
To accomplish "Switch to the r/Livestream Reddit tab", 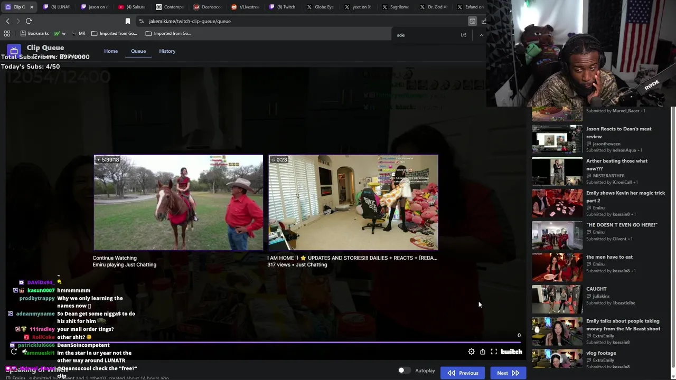I will [x=245, y=7].
